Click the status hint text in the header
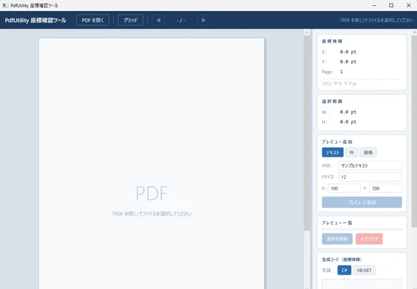 (376, 20)
